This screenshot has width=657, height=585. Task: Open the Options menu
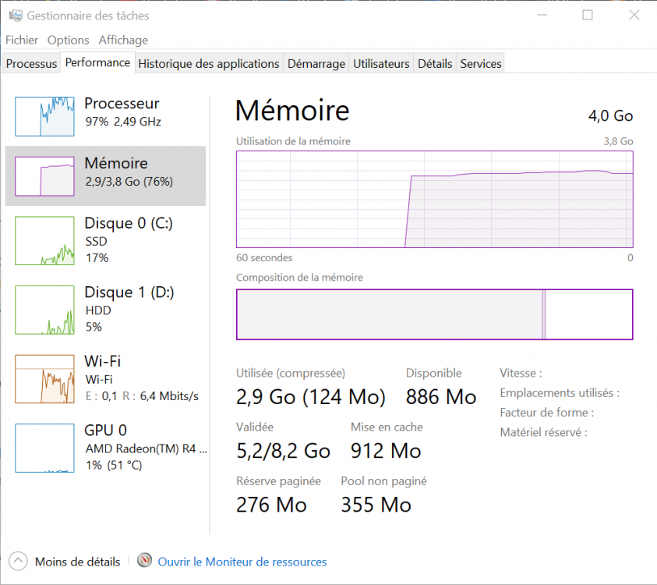(x=69, y=40)
